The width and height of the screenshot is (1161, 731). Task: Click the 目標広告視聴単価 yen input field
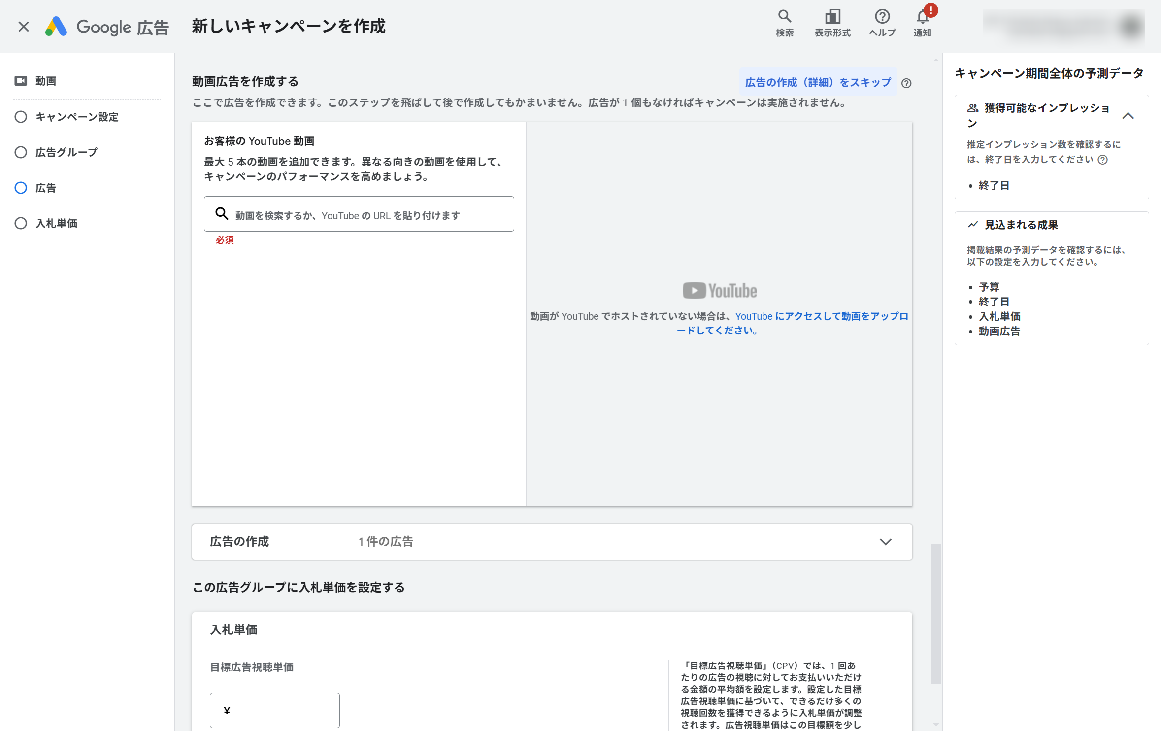[x=275, y=710]
